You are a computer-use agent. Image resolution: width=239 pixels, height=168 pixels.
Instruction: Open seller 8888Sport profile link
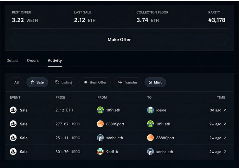(115, 124)
